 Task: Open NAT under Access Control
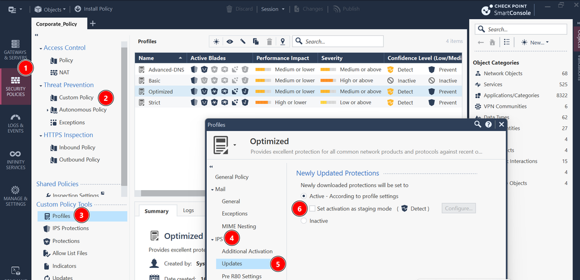64,72
